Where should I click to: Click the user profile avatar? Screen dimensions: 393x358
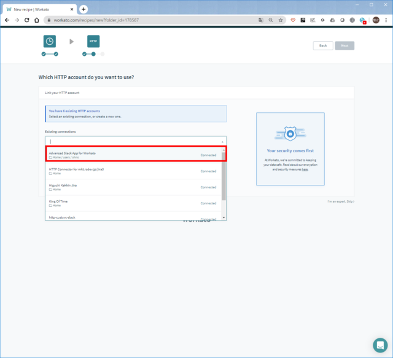[x=376, y=20]
